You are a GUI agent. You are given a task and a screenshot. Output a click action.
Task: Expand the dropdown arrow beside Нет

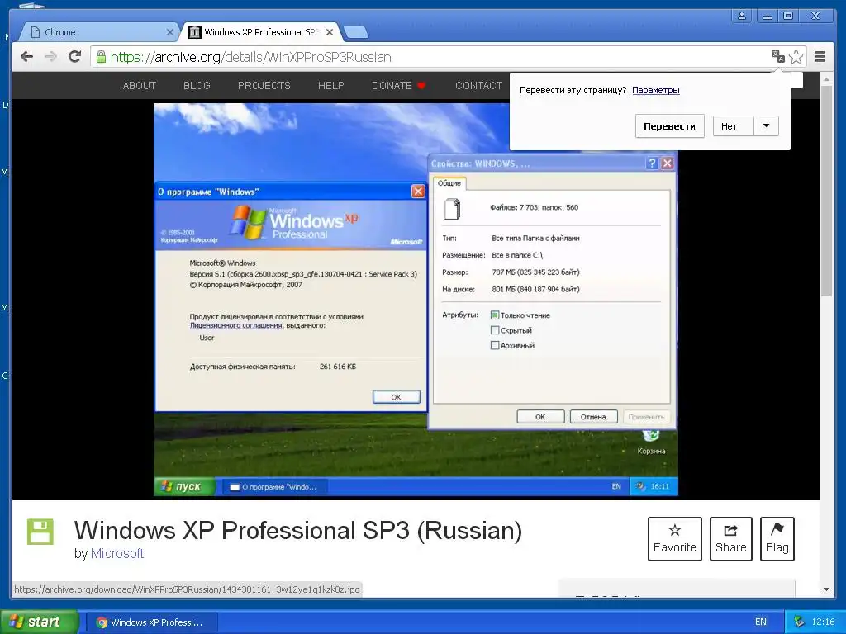click(766, 126)
